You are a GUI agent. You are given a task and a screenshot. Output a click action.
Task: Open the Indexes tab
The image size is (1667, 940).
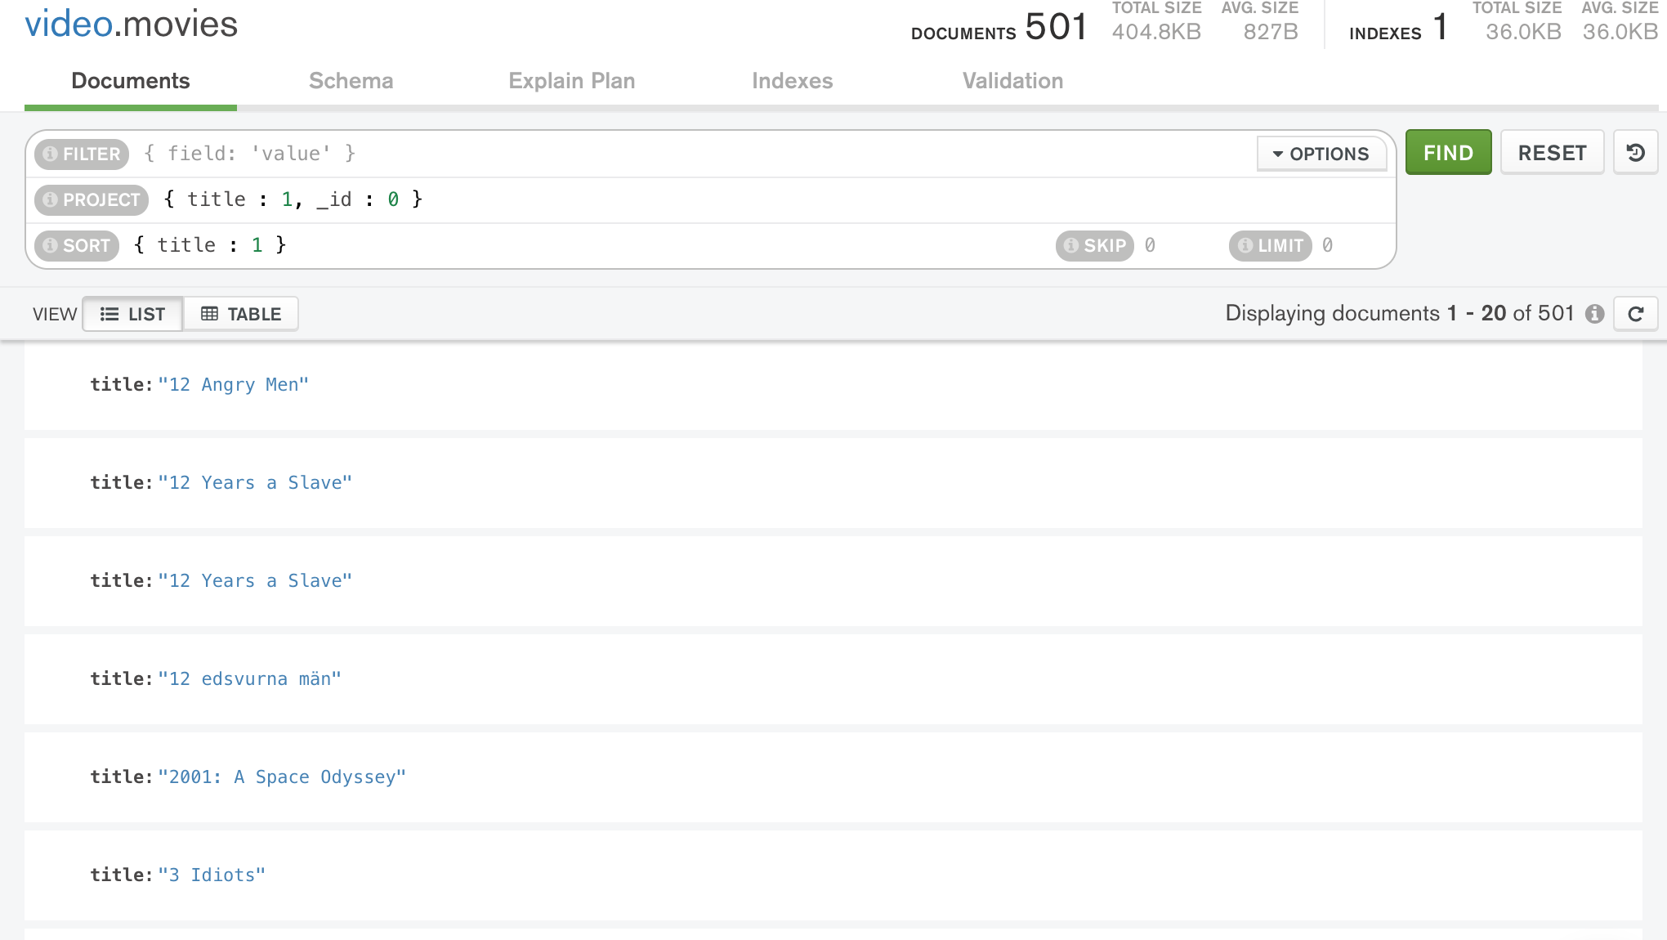[x=793, y=81]
